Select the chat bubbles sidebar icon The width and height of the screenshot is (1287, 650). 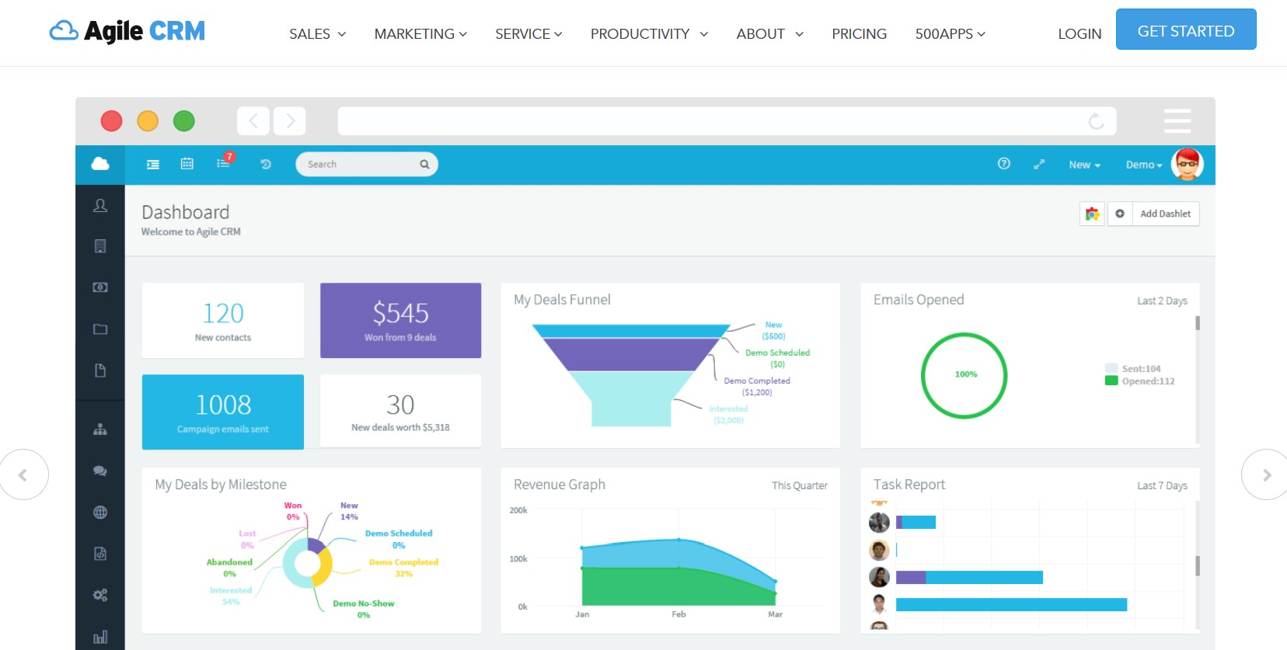click(x=100, y=471)
